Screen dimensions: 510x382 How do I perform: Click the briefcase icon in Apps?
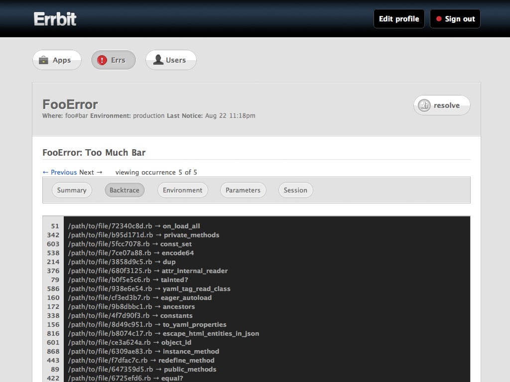pyautogui.click(x=44, y=60)
